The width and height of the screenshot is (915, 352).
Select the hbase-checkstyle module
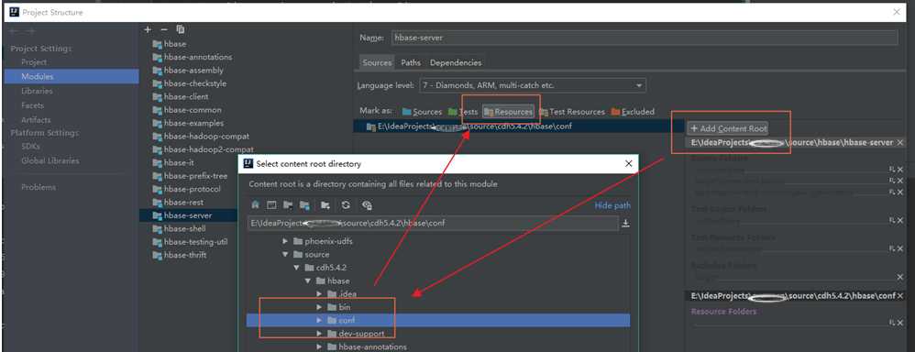tap(189, 83)
